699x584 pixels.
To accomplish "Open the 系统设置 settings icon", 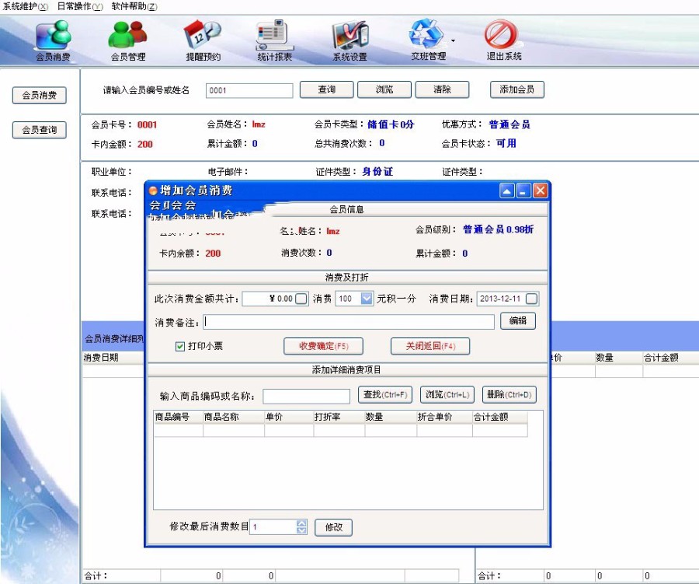I will pyautogui.click(x=350, y=40).
